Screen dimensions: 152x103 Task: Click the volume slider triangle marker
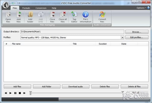[123, 92]
